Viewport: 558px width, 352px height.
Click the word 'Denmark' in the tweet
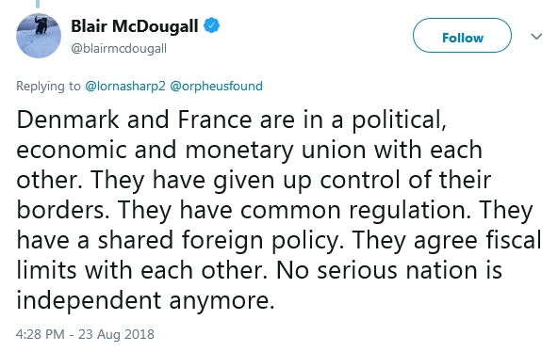coord(67,120)
